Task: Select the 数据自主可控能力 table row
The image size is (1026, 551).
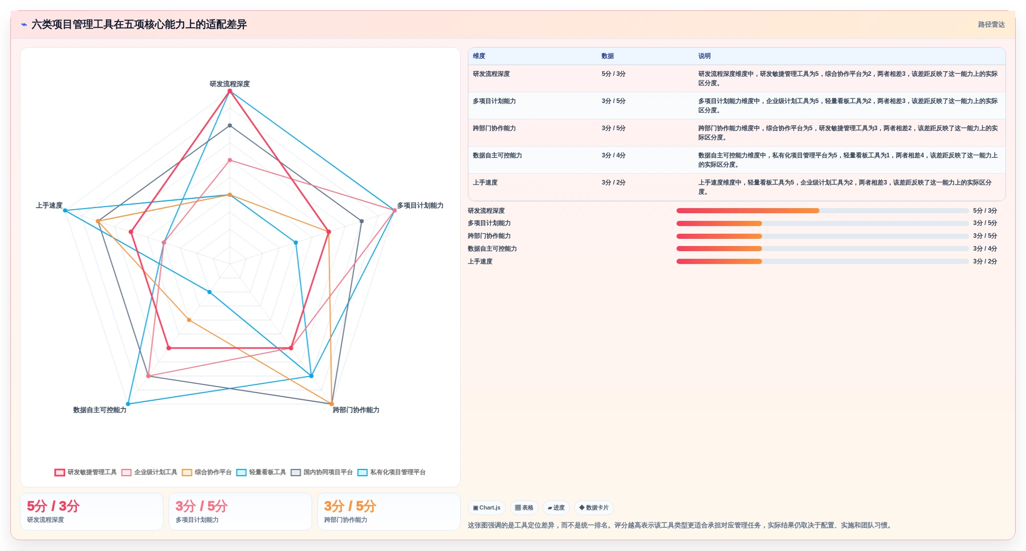Action: (x=736, y=160)
